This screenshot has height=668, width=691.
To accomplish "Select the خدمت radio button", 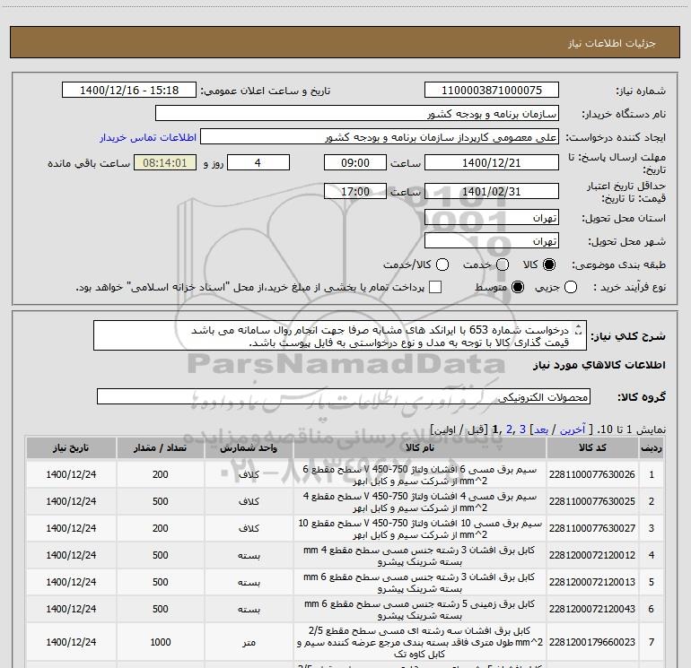I will click(x=503, y=265).
